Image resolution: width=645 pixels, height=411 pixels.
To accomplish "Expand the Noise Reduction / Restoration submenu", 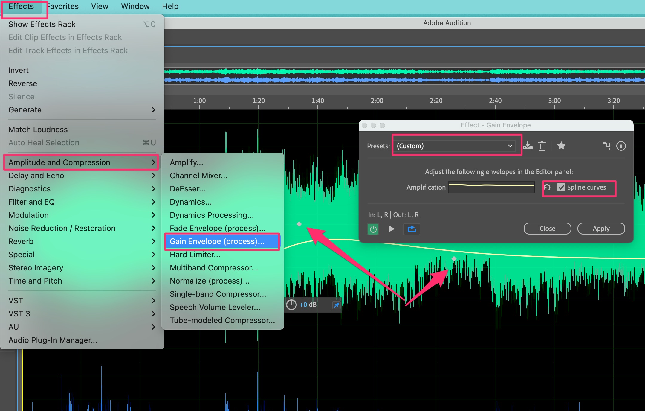I will tap(62, 228).
